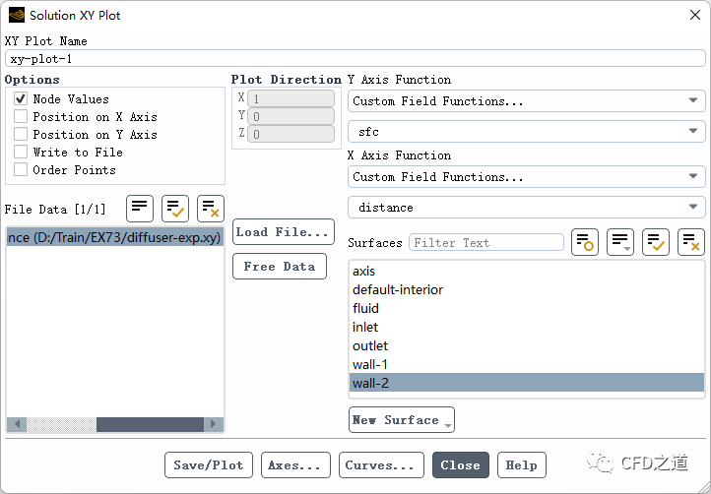
Task: Click the Save/Plot button
Action: click(x=208, y=465)
